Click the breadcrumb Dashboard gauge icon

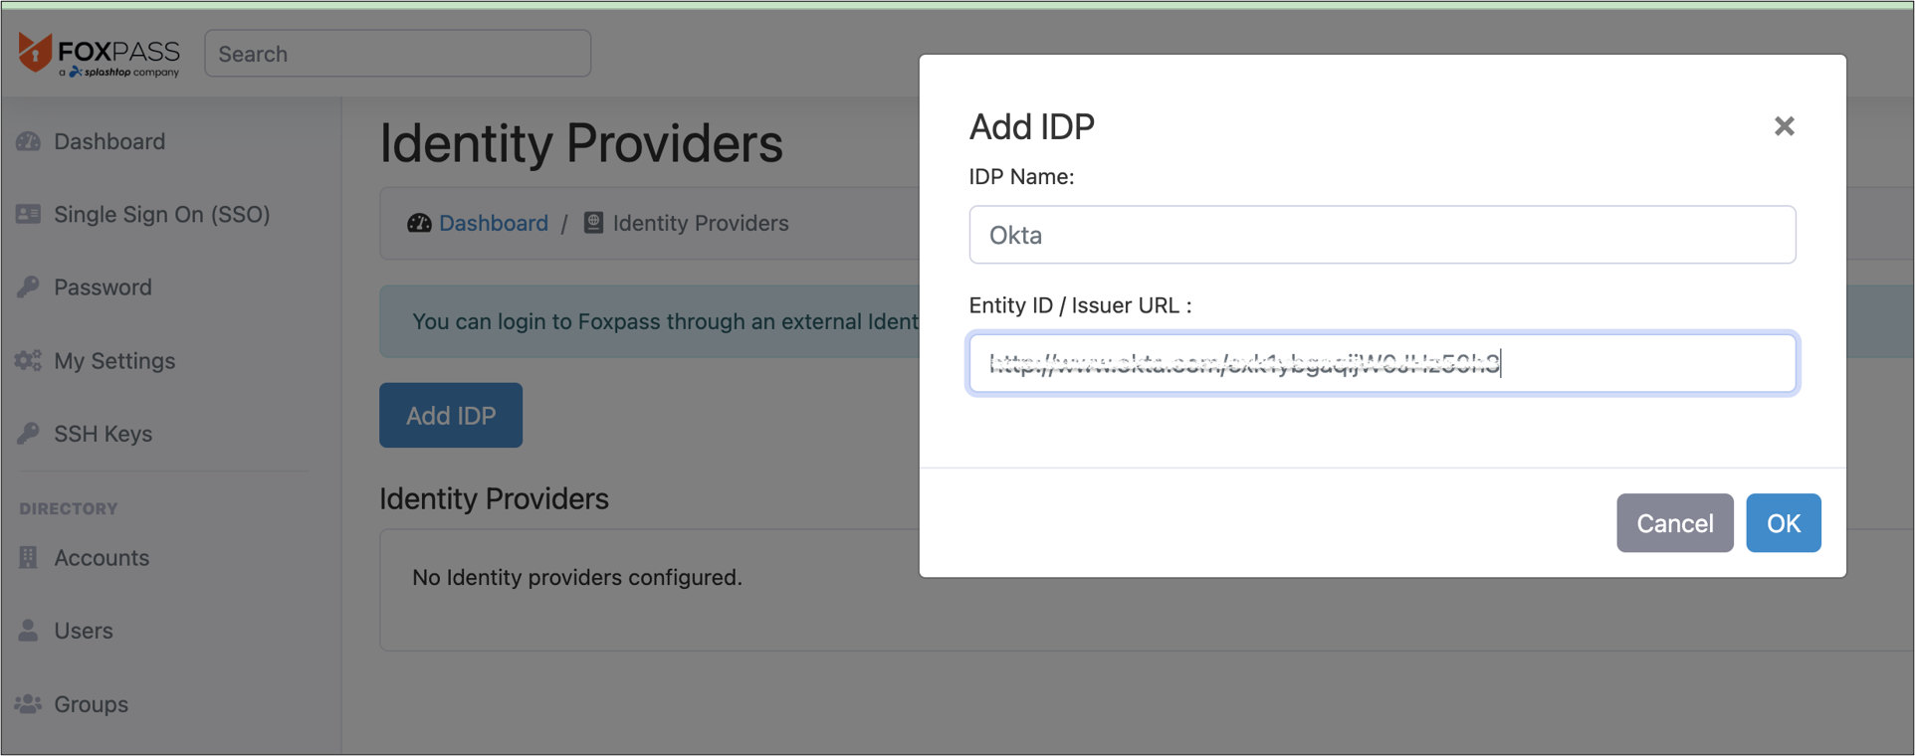coord(419,223)
